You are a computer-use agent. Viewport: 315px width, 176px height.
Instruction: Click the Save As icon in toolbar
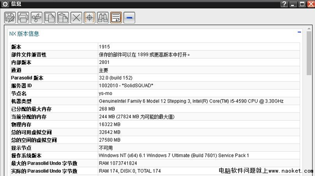[x=10, y=18]
